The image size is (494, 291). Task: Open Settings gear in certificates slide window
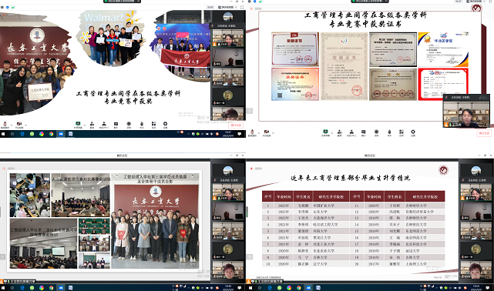[x=413, y=132]
